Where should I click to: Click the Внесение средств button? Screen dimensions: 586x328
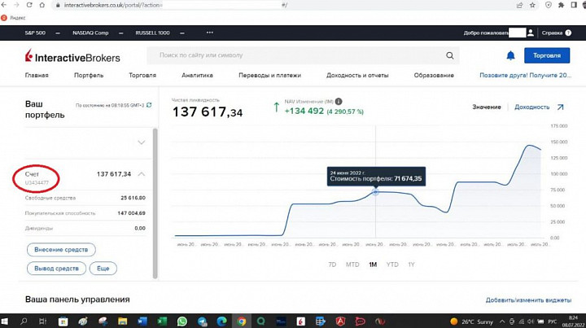(61, 250)
